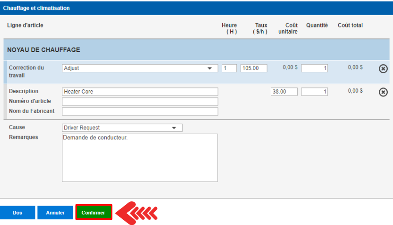Focus the Numéro d'article field
The image size is (393, 225).
click(140, 102)
